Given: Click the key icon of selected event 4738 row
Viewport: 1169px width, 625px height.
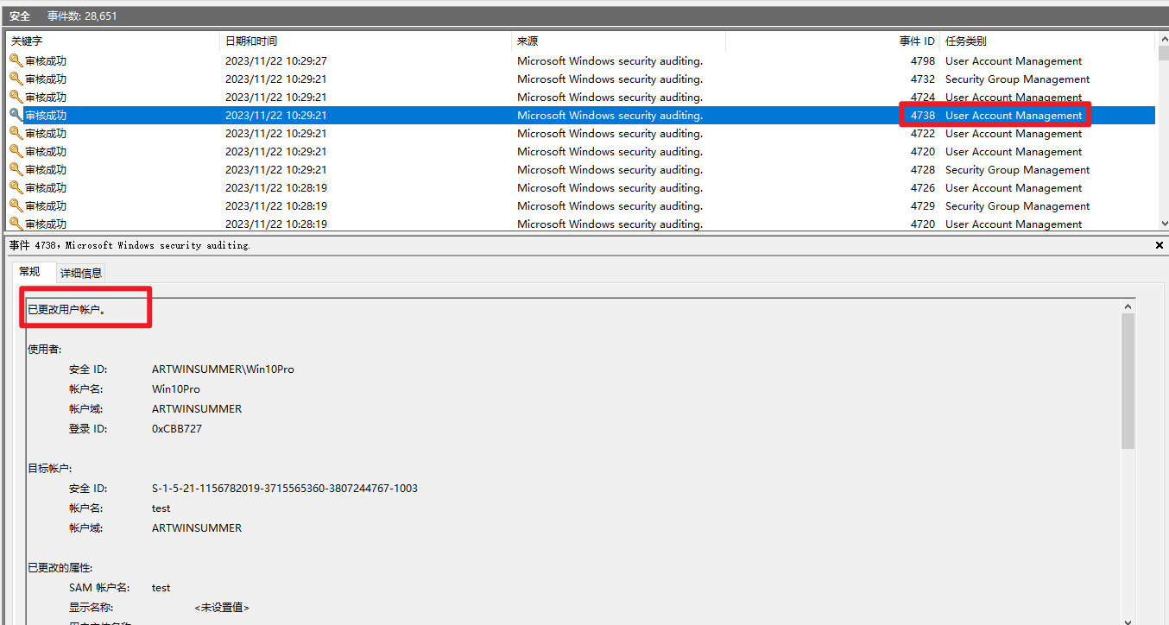Looking at the screenshot, I should tap(16, 116).
